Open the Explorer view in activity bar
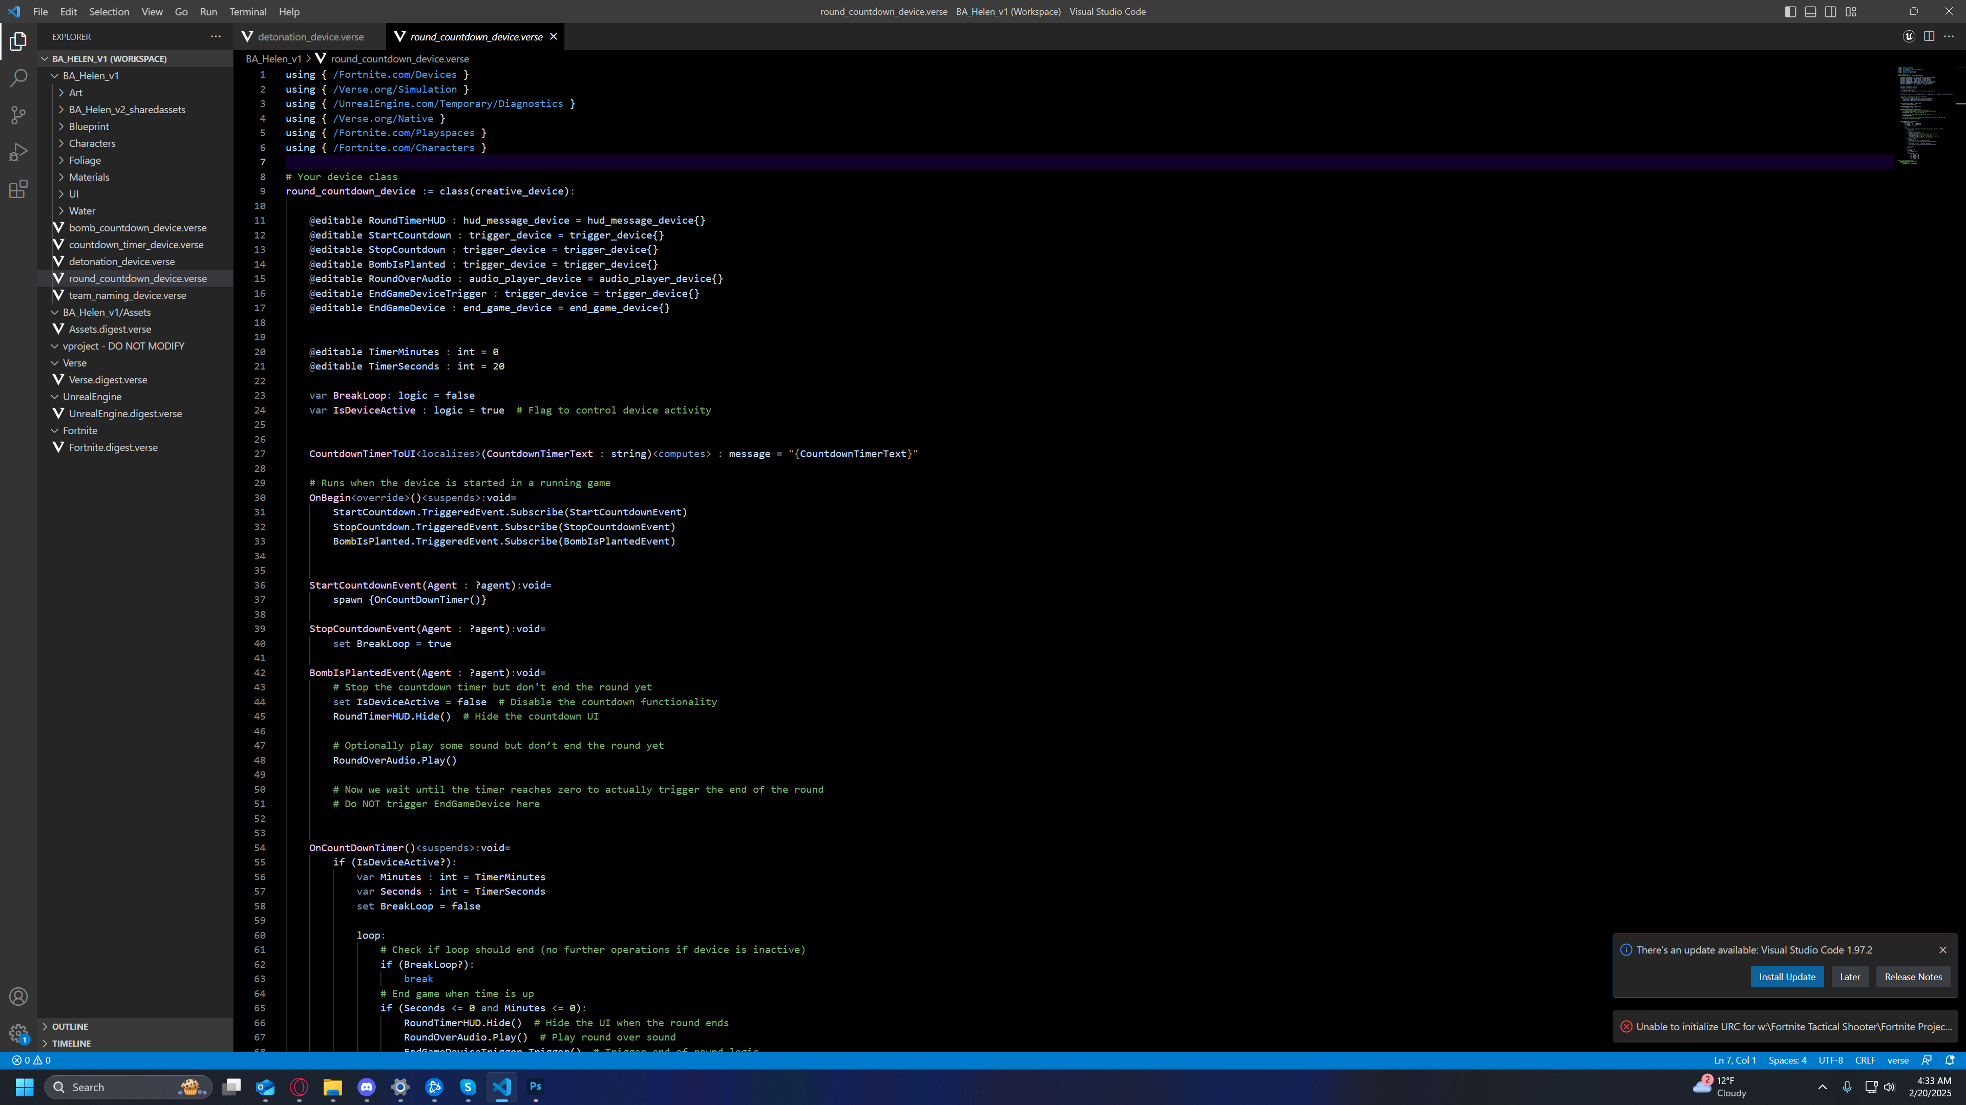This screenshot has height=1105, width=1966. click(x=18, y=41)
